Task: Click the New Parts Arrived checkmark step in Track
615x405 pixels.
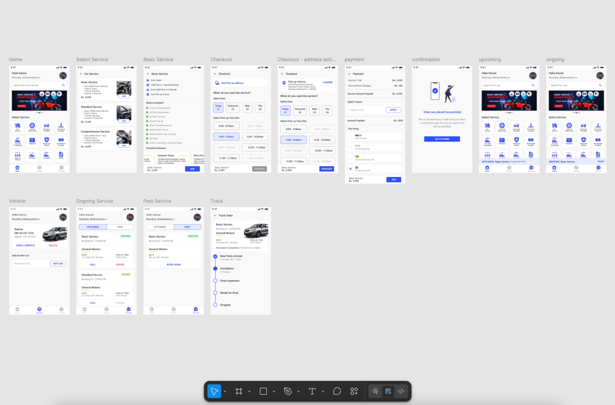Action: point(215,257)
